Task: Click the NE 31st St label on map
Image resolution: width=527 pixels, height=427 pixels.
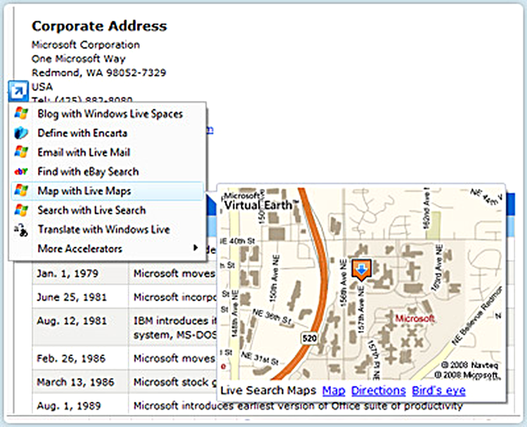Action: (x=260, y=358)
